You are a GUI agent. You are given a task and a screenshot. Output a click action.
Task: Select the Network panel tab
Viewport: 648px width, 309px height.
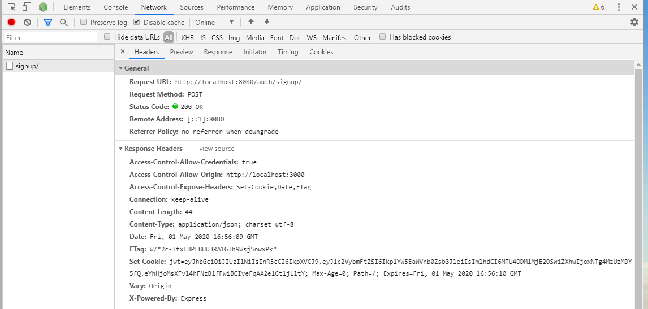154,7
